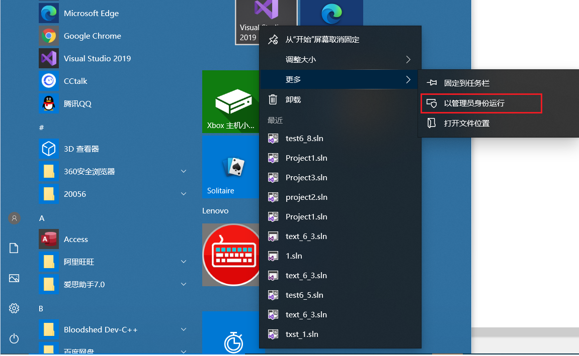Open the Microsoft Edge pinned tile
Viewport: 579px width, 356px height.
pyautogui.click(x=332, y=13)
